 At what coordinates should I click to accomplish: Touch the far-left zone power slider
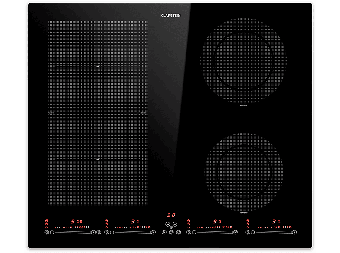73,232
